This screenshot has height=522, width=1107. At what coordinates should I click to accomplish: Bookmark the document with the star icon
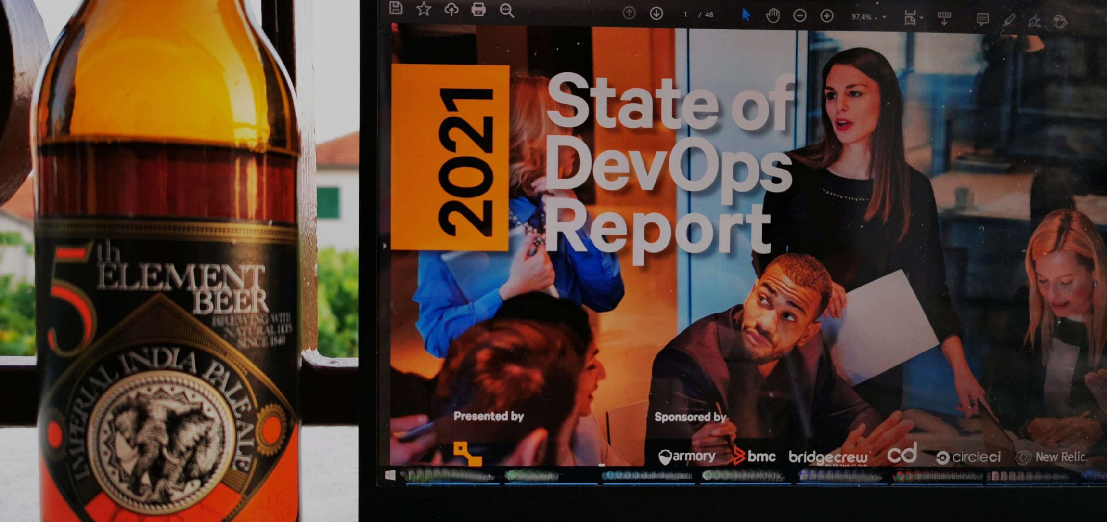[424, 9]
